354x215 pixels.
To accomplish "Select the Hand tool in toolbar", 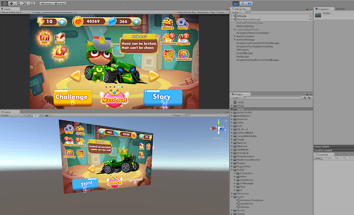I will [5, 4].
